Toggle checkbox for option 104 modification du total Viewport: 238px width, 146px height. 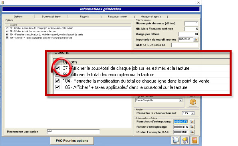[7, 34]
